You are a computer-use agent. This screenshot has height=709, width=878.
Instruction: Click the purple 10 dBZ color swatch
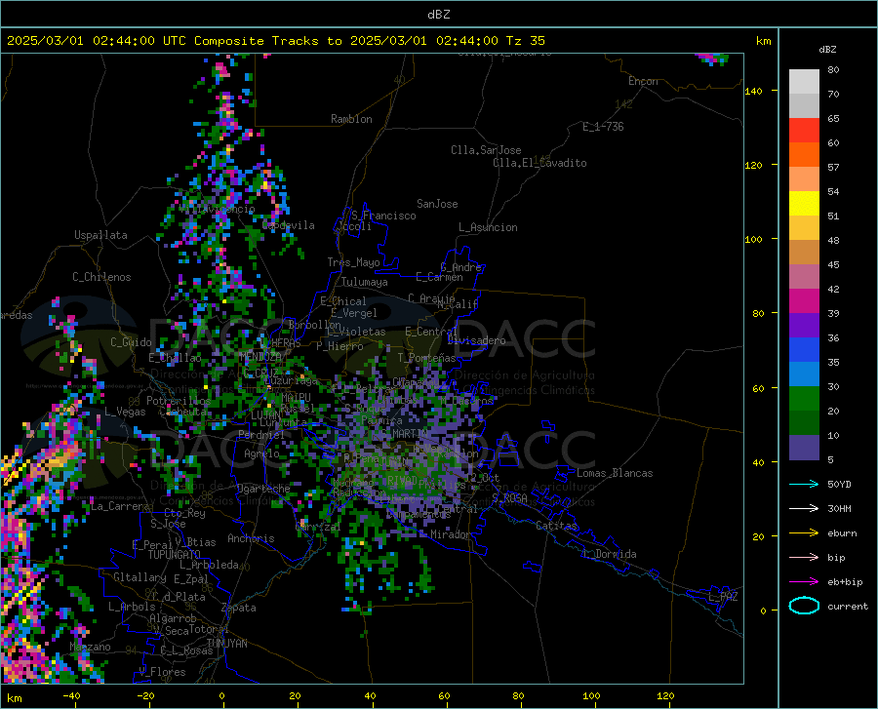pos(804,447)
